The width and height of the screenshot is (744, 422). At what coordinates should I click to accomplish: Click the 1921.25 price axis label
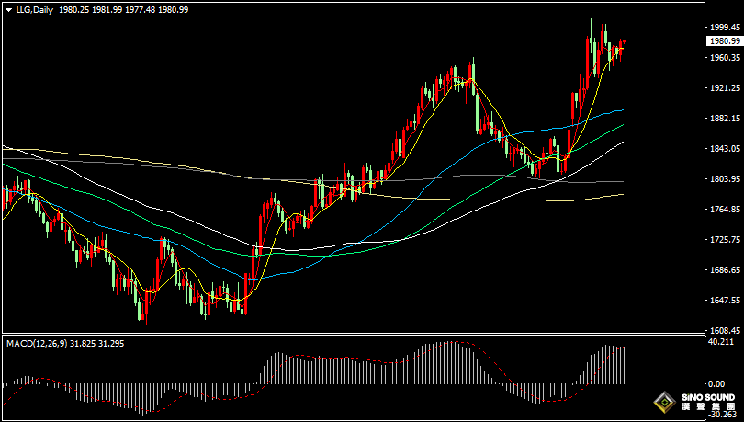[724, 88]
